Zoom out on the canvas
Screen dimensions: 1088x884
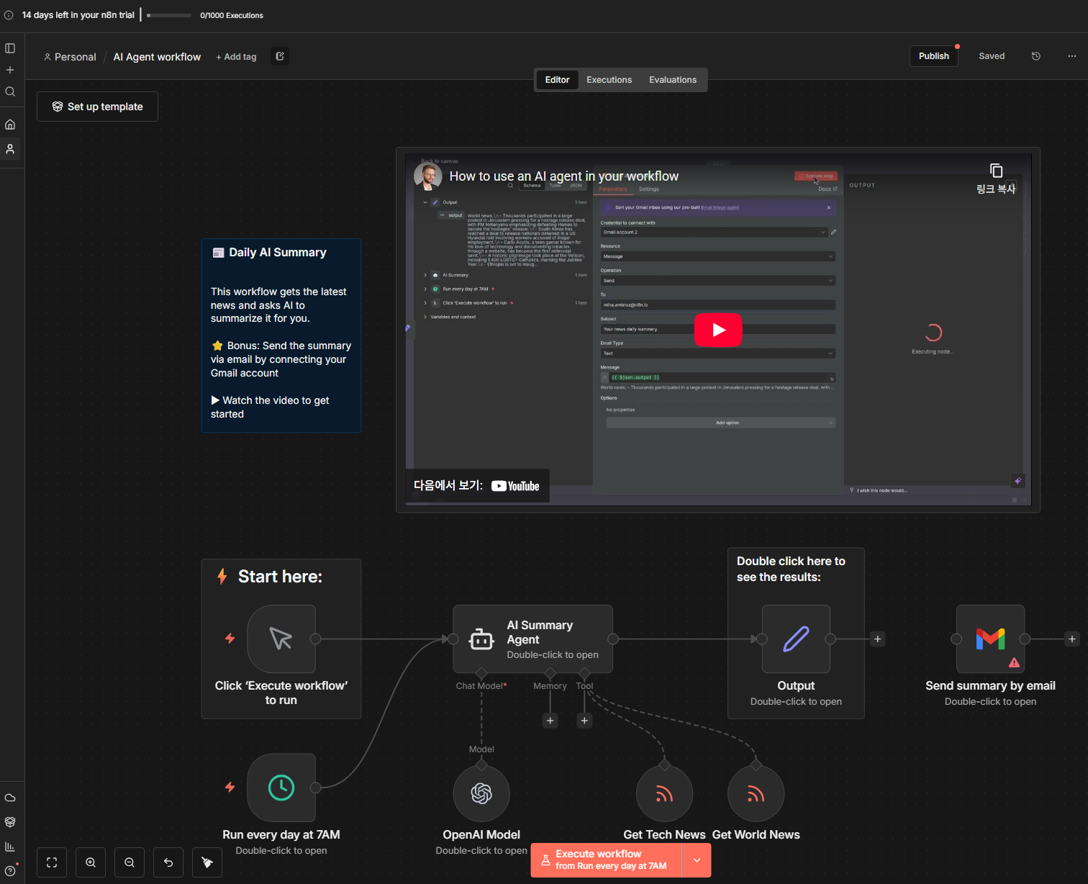(x=130, y=862)
